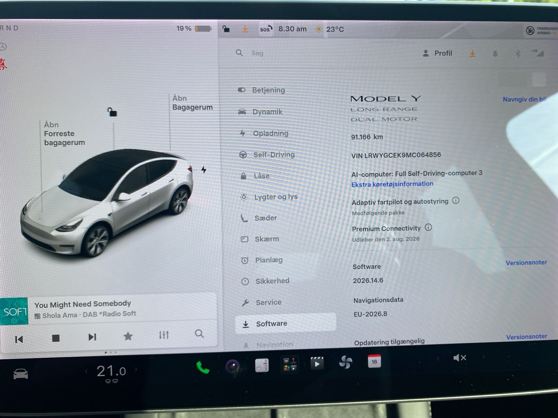The height and width of the screenshot is (418, 558).
Task: Open Theater video app in dock
Action: (317, 363)
